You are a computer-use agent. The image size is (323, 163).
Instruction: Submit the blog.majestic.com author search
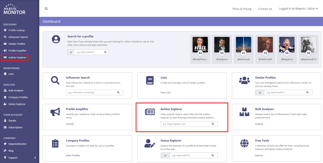click(x=213, y=124)
